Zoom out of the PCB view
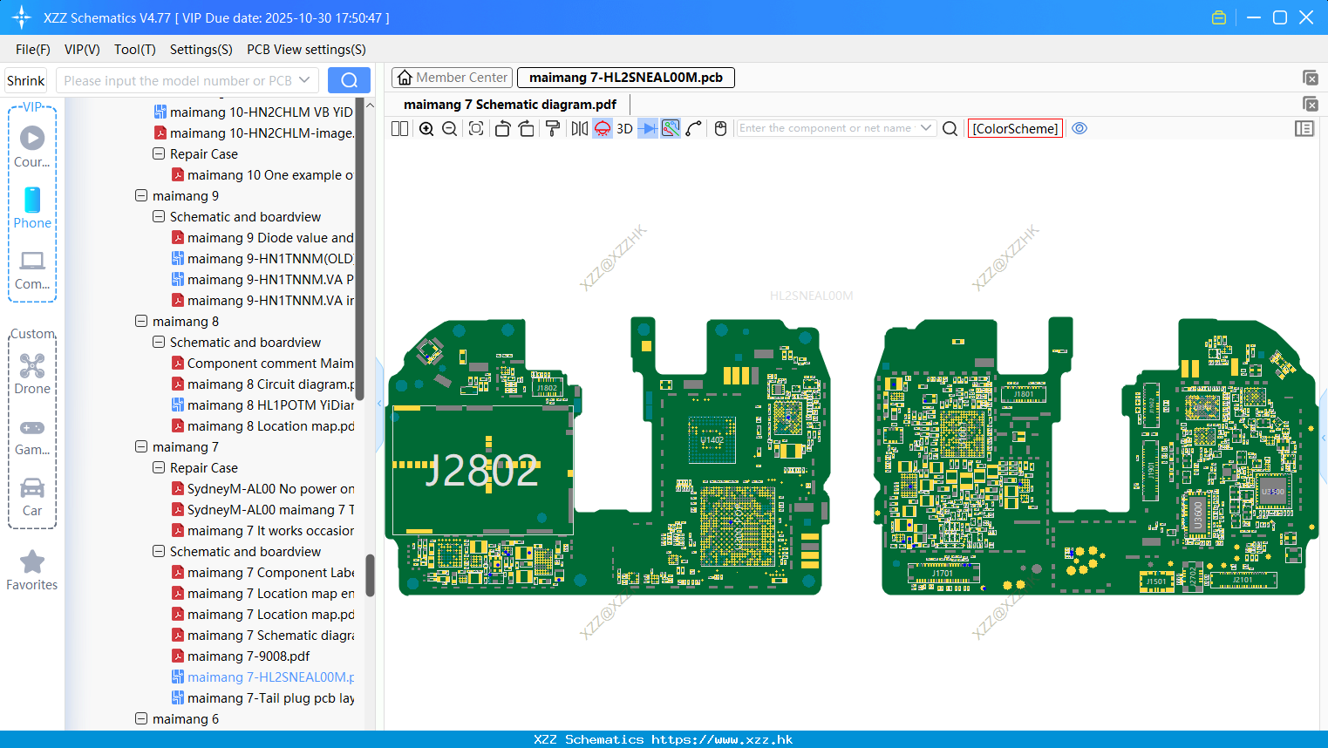The height and width of the screenshot is (748, 1328). pyautogui.click(x=449, y=128)
